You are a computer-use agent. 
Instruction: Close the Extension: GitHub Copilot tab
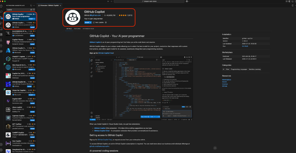(60, 5)
